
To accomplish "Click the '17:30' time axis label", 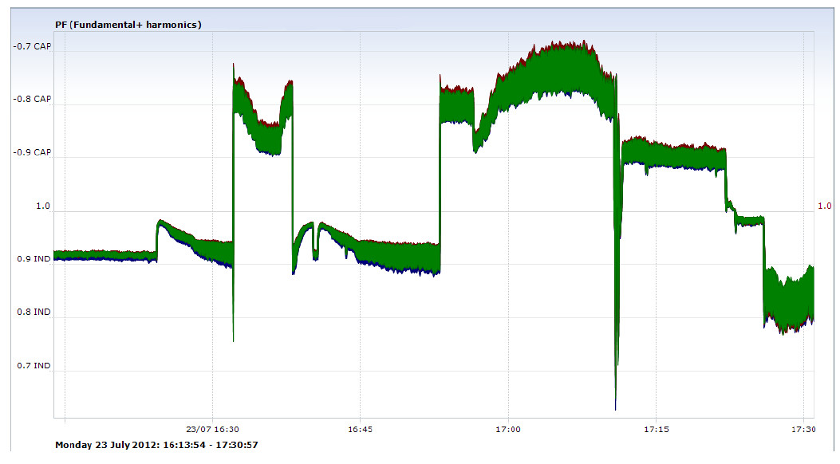I will coord(805,429).
